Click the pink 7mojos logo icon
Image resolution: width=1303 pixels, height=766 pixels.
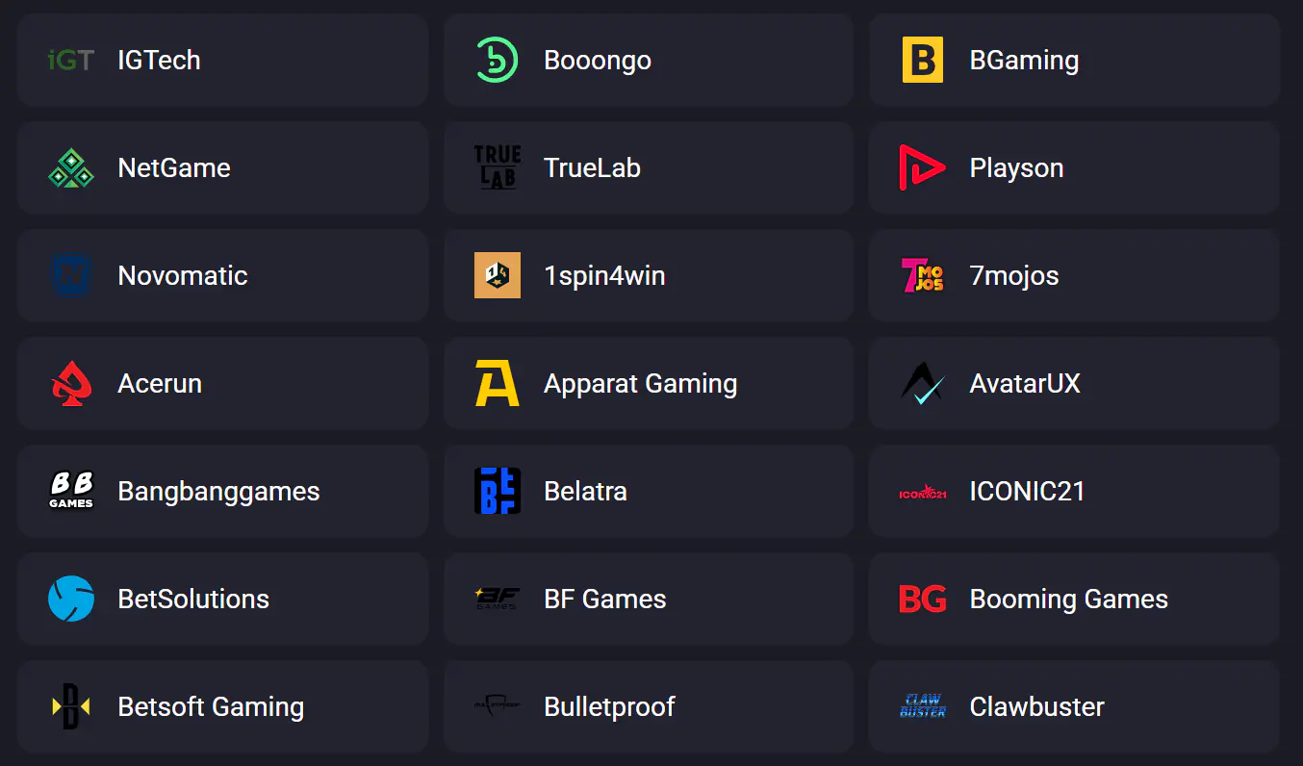922,276
